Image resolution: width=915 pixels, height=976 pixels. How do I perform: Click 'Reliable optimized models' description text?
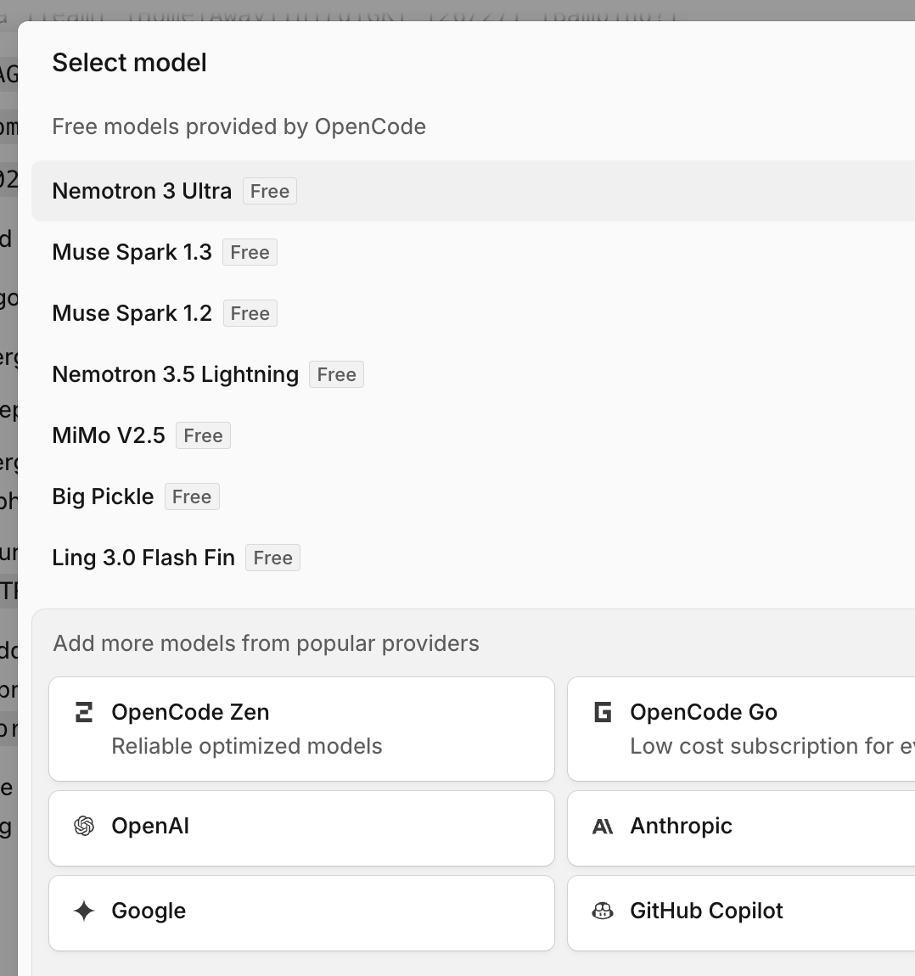[247, 746]
